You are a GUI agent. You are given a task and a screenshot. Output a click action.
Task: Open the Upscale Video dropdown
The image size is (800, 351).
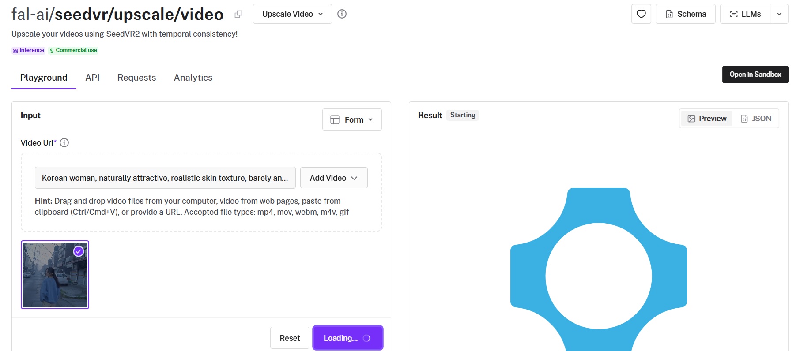292,14
